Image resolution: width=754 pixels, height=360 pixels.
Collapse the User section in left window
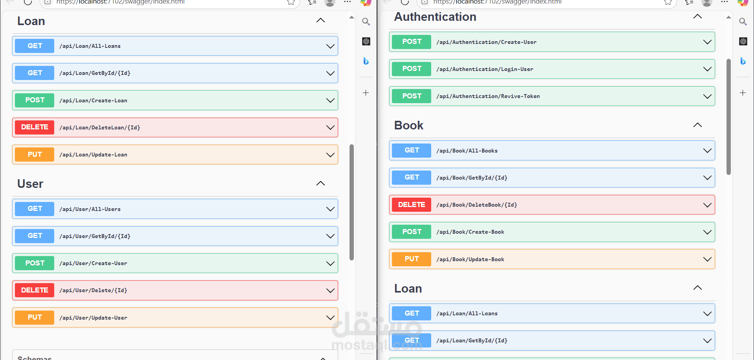click(321, 184)
